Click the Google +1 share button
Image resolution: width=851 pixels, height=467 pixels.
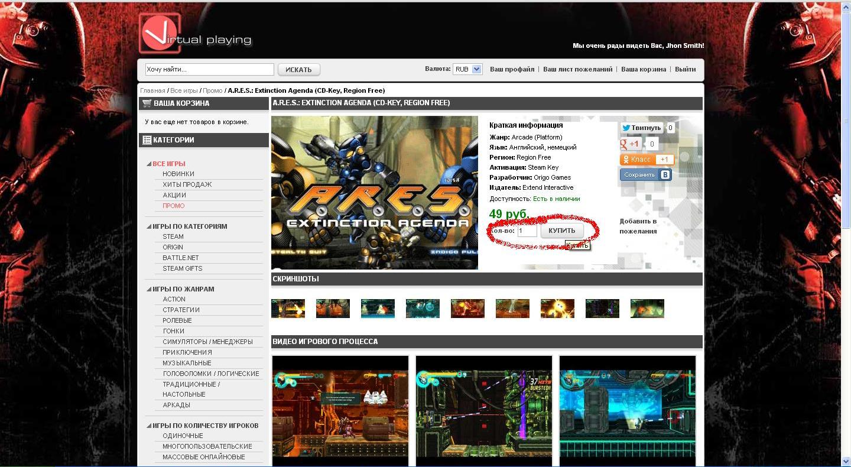630,144
